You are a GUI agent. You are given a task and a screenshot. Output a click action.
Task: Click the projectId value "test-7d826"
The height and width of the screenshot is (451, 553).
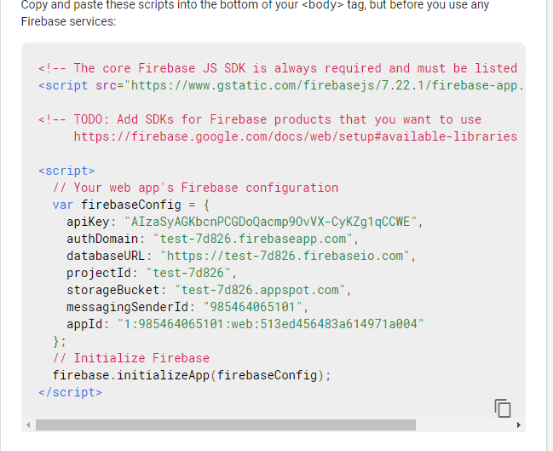pyautogui.click(x=190, y=273)
